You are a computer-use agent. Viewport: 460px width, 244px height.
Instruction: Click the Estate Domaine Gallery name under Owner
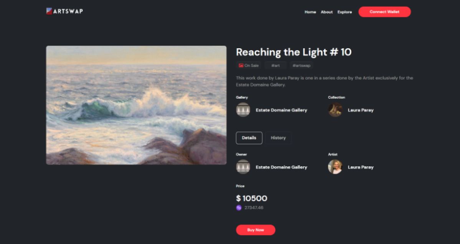pyautogui.click(x=281, y=167)
